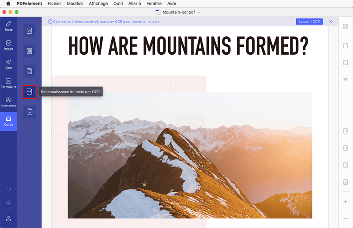This screenshot has width=353, height=228.
Task: Open the Affichage menu
Action: (98, 4)
